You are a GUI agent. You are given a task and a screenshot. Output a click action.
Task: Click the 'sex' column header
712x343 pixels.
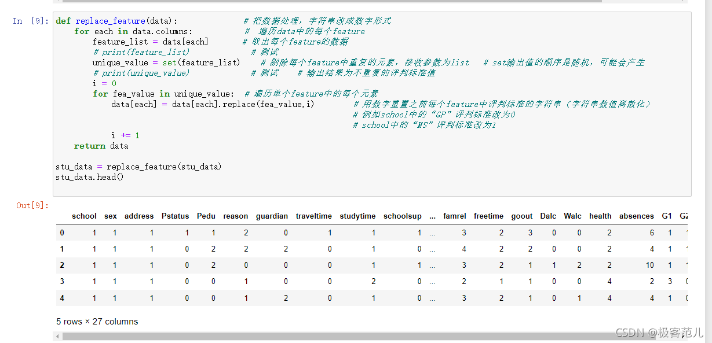(x=111, y=216)
